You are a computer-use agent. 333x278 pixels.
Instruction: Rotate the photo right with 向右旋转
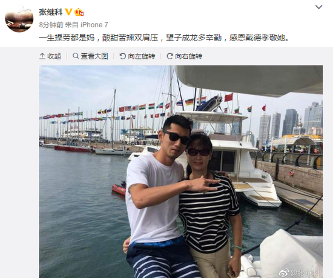[x=184, y=56]
